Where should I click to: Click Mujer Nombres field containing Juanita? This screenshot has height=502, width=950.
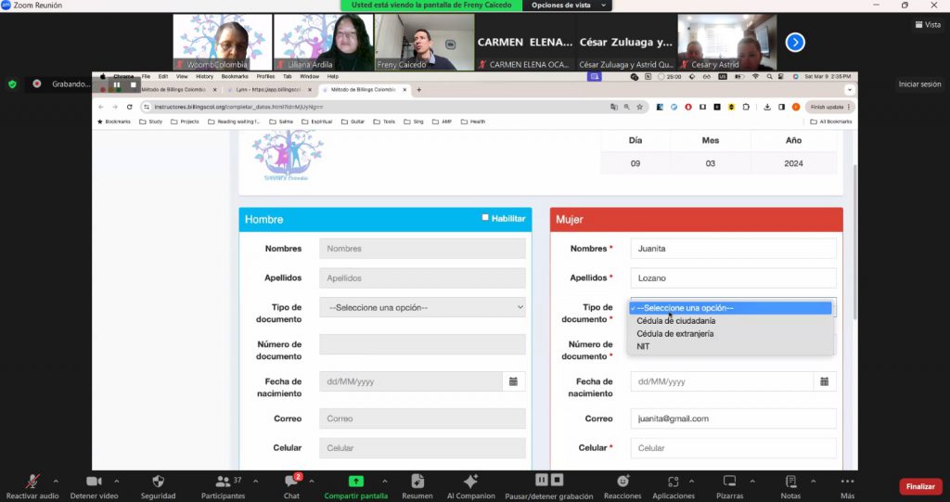click(733, 249)
